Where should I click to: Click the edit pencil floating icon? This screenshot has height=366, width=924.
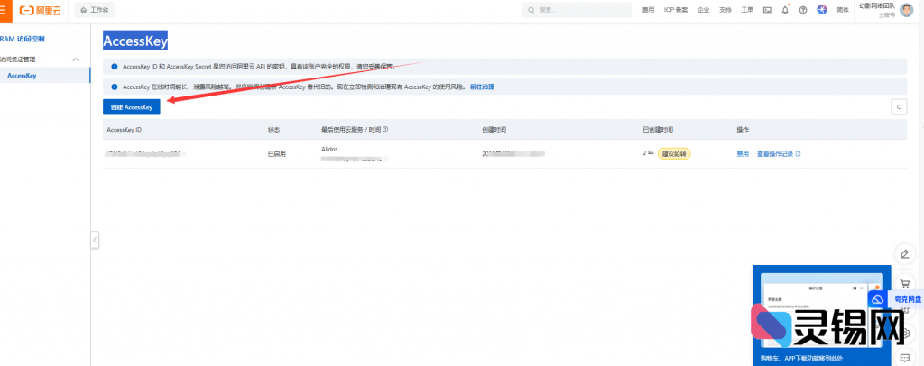(x=904, y=254)
